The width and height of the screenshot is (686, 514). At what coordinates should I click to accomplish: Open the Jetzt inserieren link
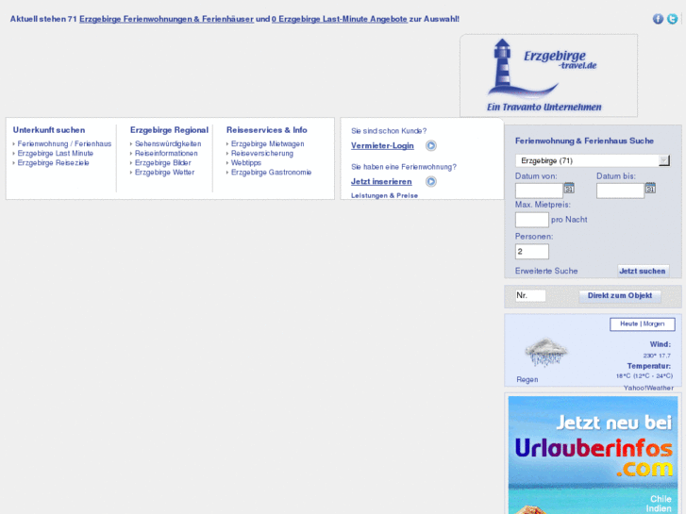[381, 181]
